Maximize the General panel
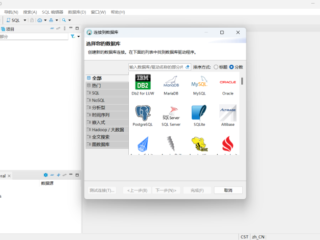 [77, 175]
